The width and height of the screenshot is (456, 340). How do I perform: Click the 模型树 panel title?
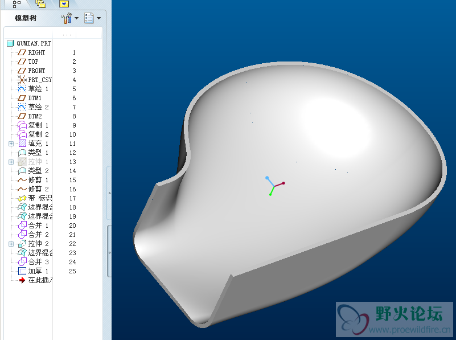26,18
